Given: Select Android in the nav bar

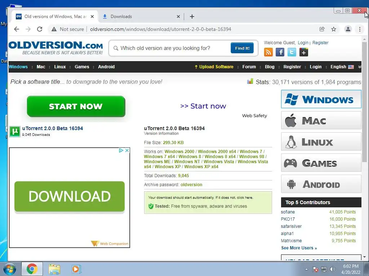Looking at the screenshot, I should 106,66.
